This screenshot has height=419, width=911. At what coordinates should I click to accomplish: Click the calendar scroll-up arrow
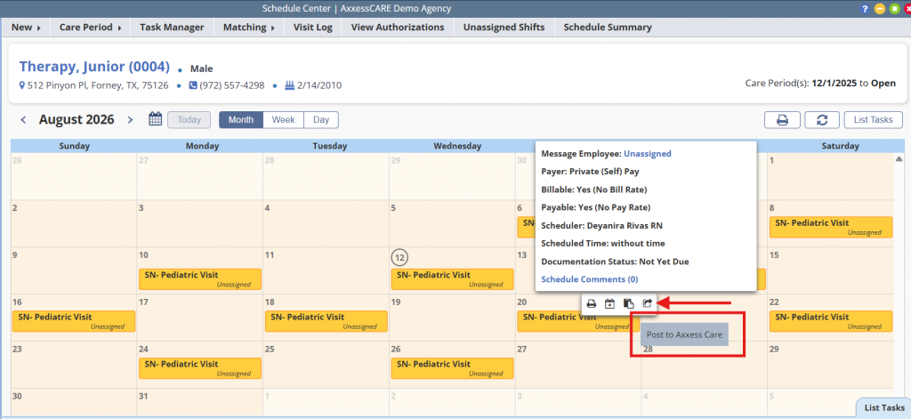[899, 158]
